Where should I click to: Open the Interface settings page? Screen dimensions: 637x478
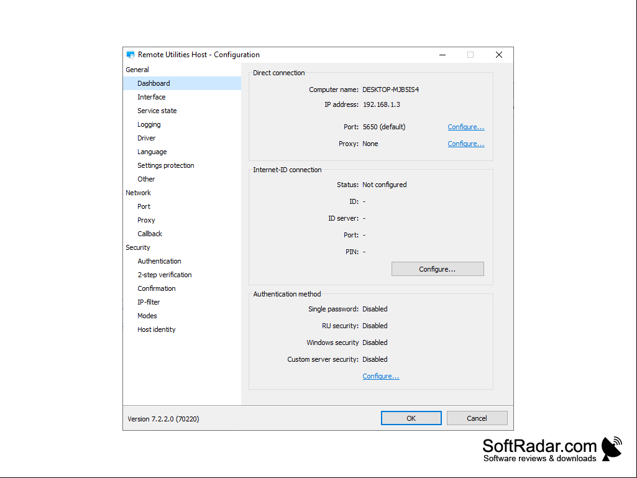pos(151,97)
